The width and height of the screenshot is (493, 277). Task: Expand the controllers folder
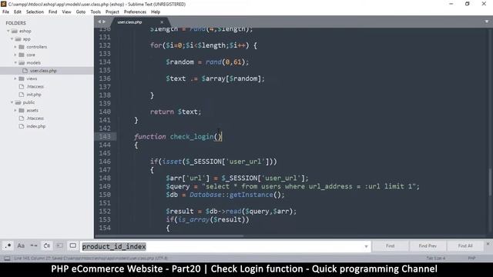(x=15, y=47)
